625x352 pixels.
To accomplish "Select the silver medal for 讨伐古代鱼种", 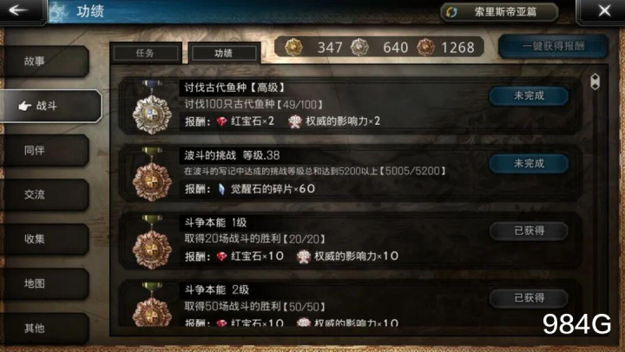I will [x=152, y=108].
